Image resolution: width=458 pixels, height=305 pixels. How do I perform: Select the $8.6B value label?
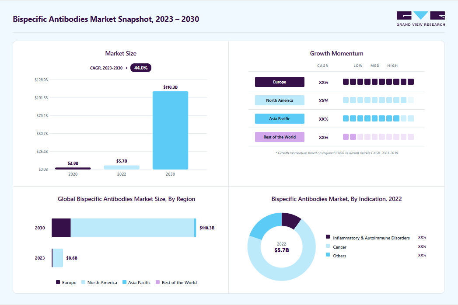click(x=72, y=258)
